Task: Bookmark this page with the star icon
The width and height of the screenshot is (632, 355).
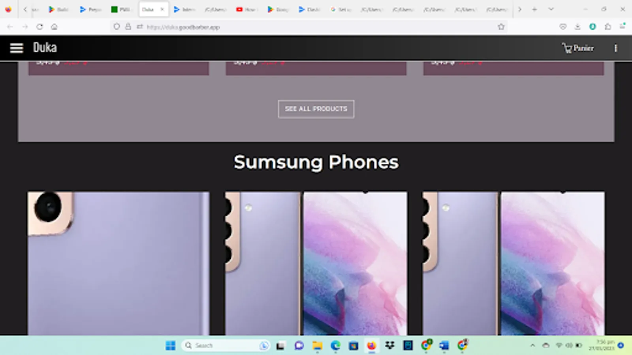Action: [501, 27]
